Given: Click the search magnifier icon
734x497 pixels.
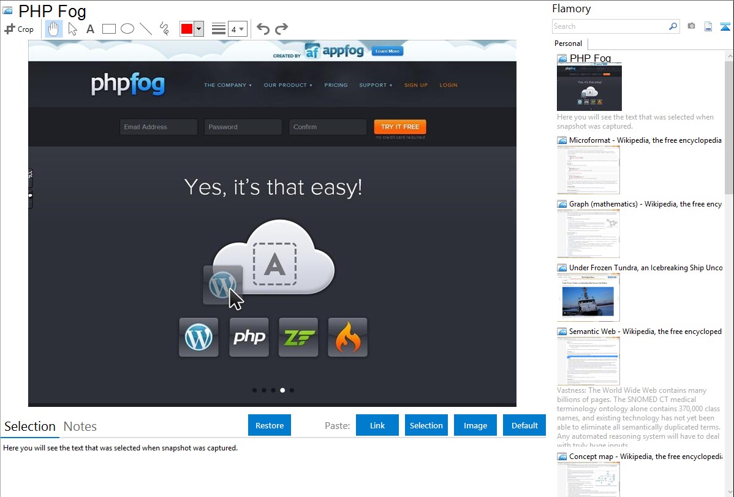Looking at the screenshot, I should [x=673, y=26].
